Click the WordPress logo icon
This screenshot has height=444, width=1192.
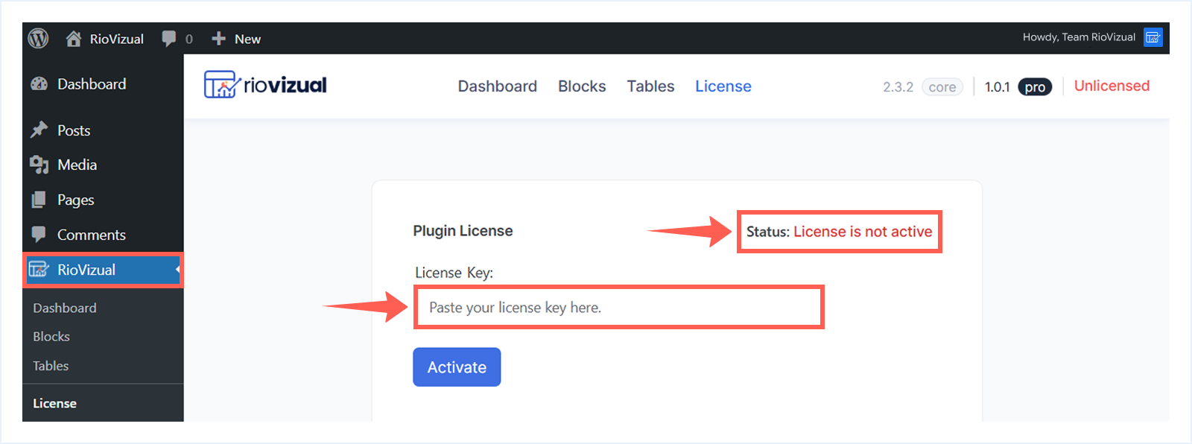tap(39, 39)
